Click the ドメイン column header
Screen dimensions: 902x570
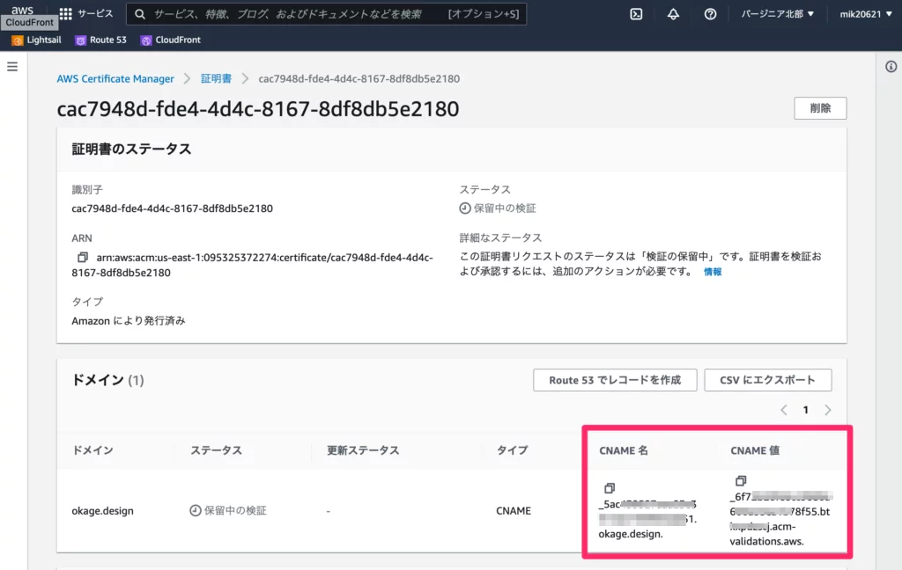pyautogui.click(x=92, y=450)
